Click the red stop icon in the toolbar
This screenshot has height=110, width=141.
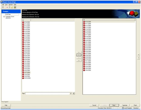(x=7, y=7)
